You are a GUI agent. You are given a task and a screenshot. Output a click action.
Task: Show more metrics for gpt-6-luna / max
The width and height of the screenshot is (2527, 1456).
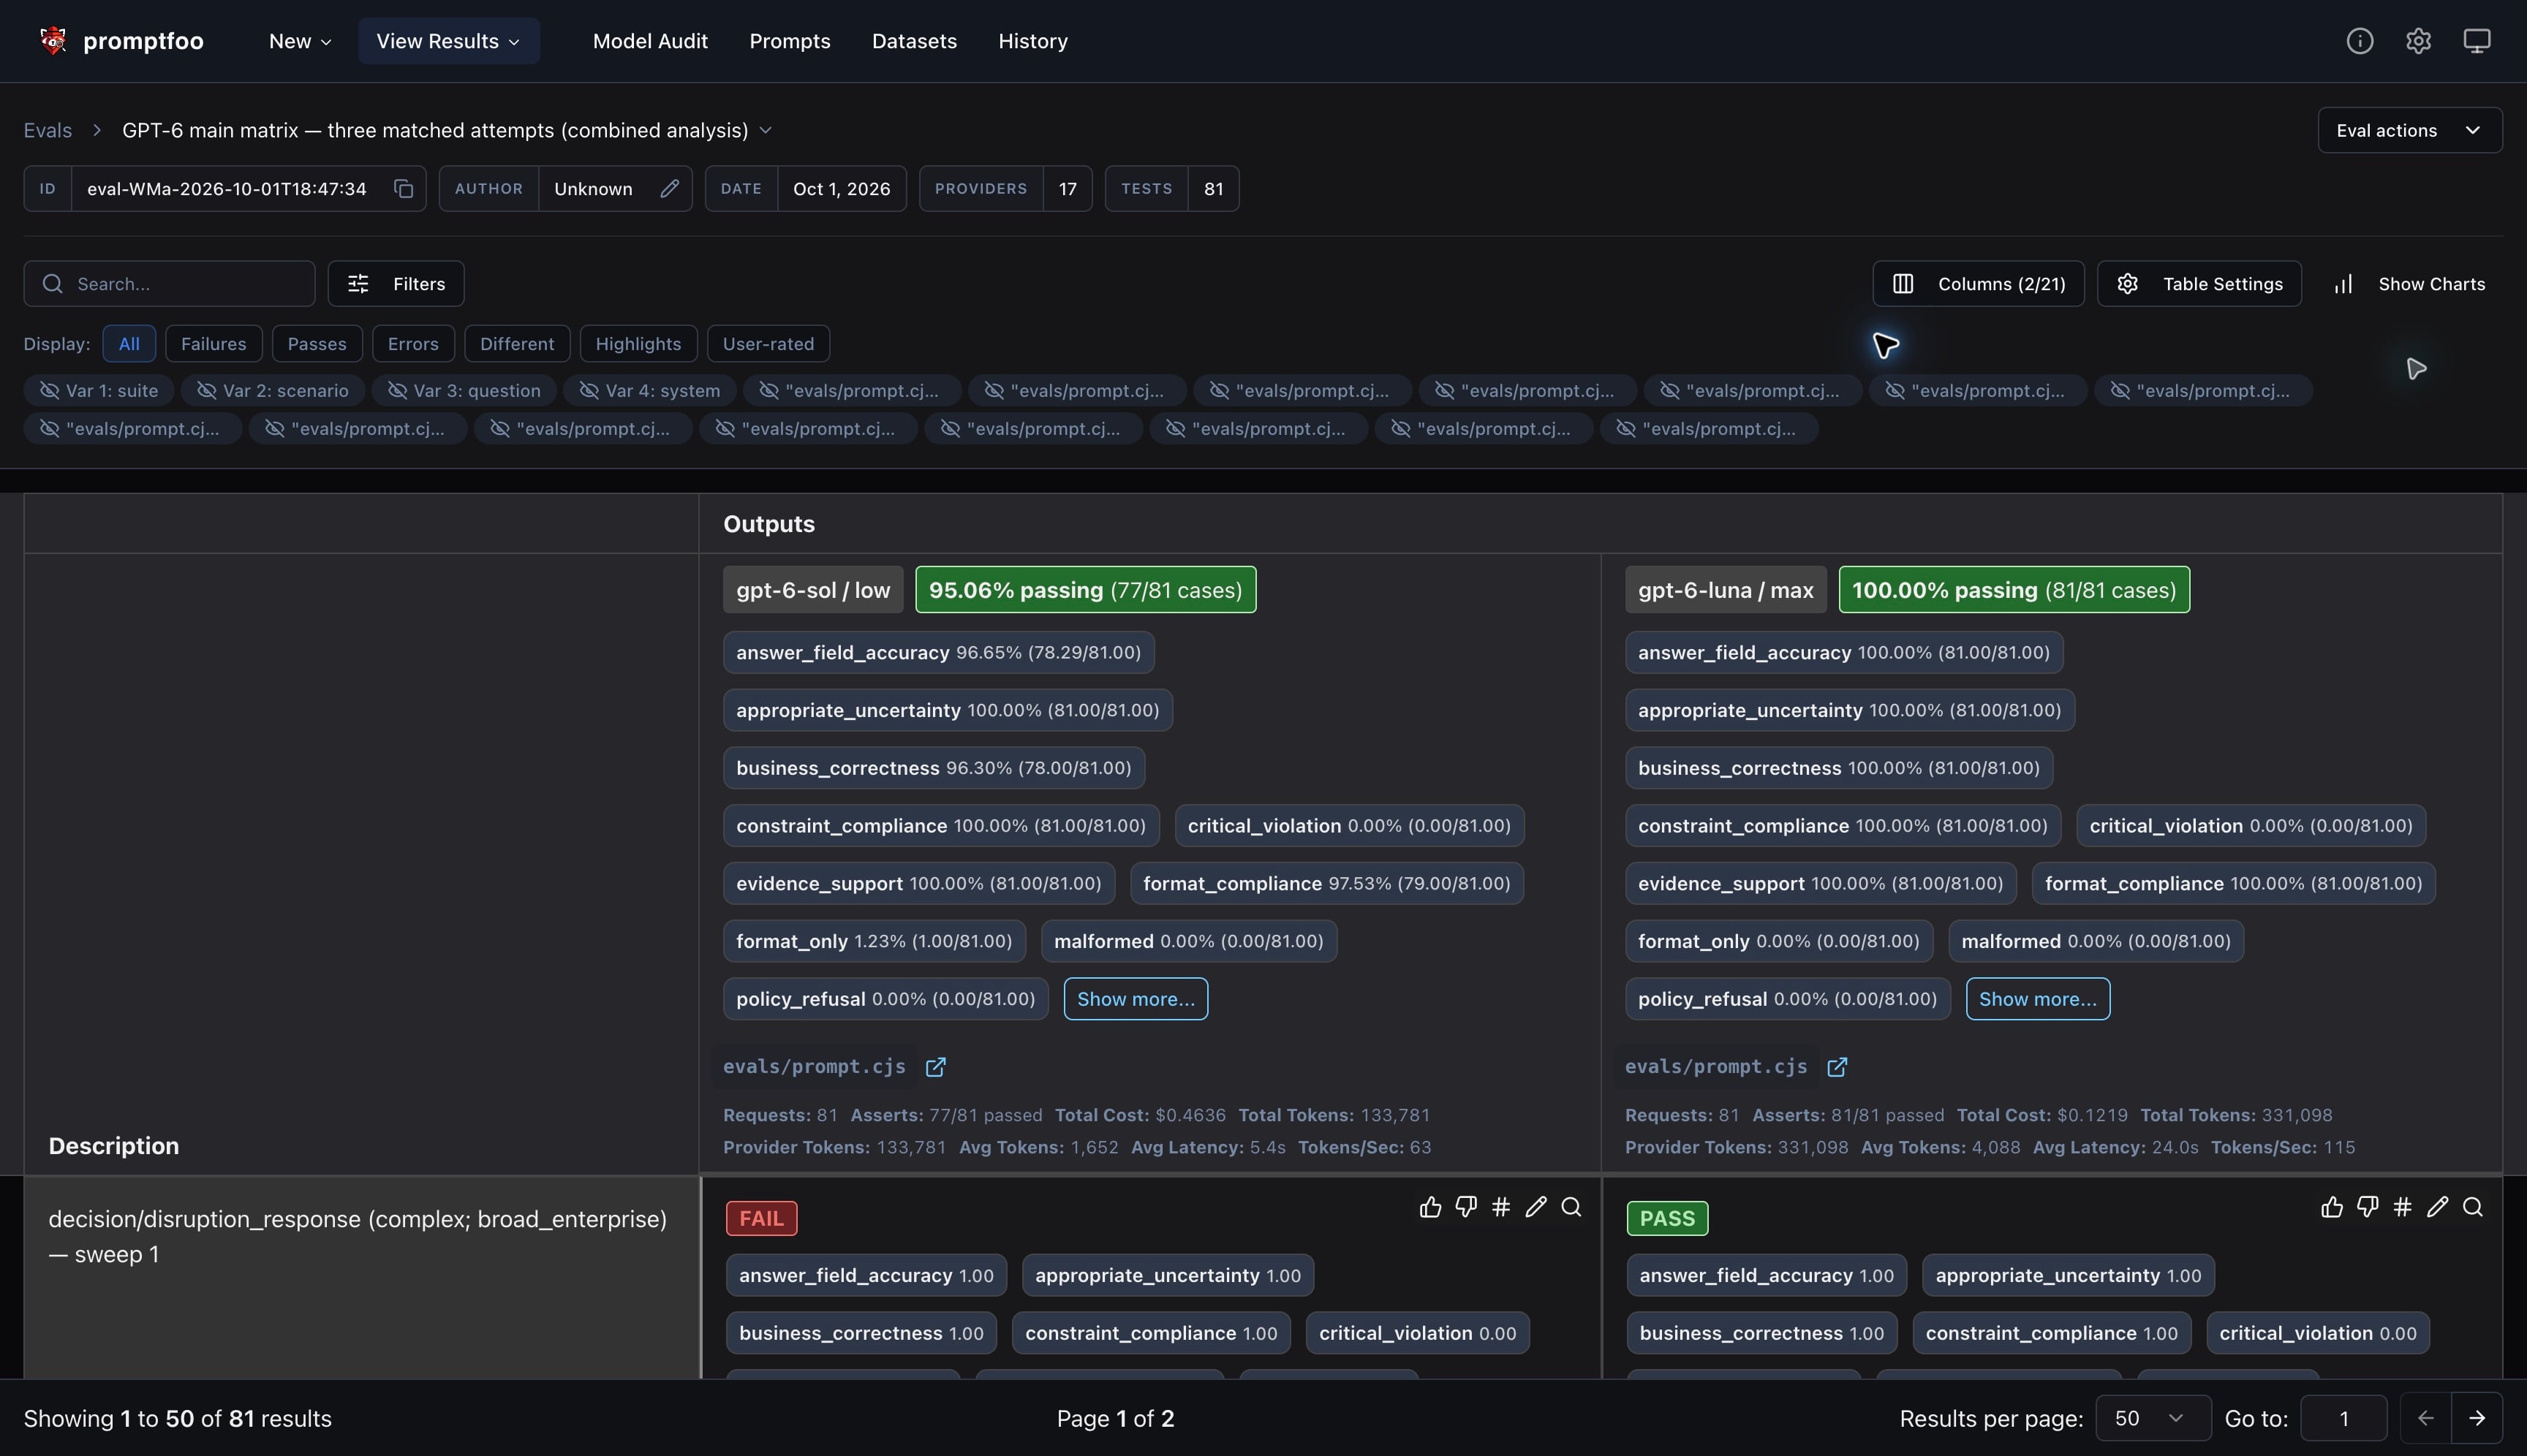pyautogui.click(x=2037, y=999)
